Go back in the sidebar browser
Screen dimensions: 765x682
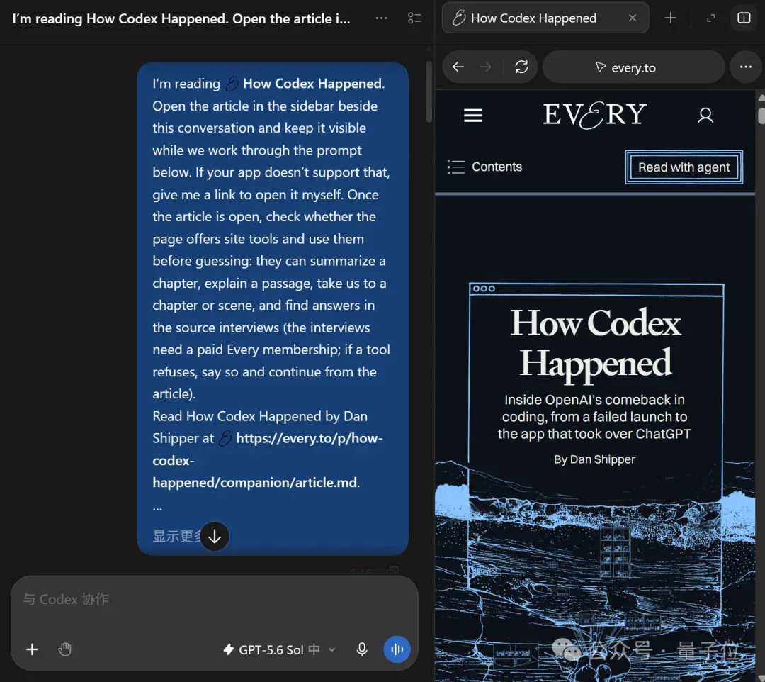tap(458, 67)
